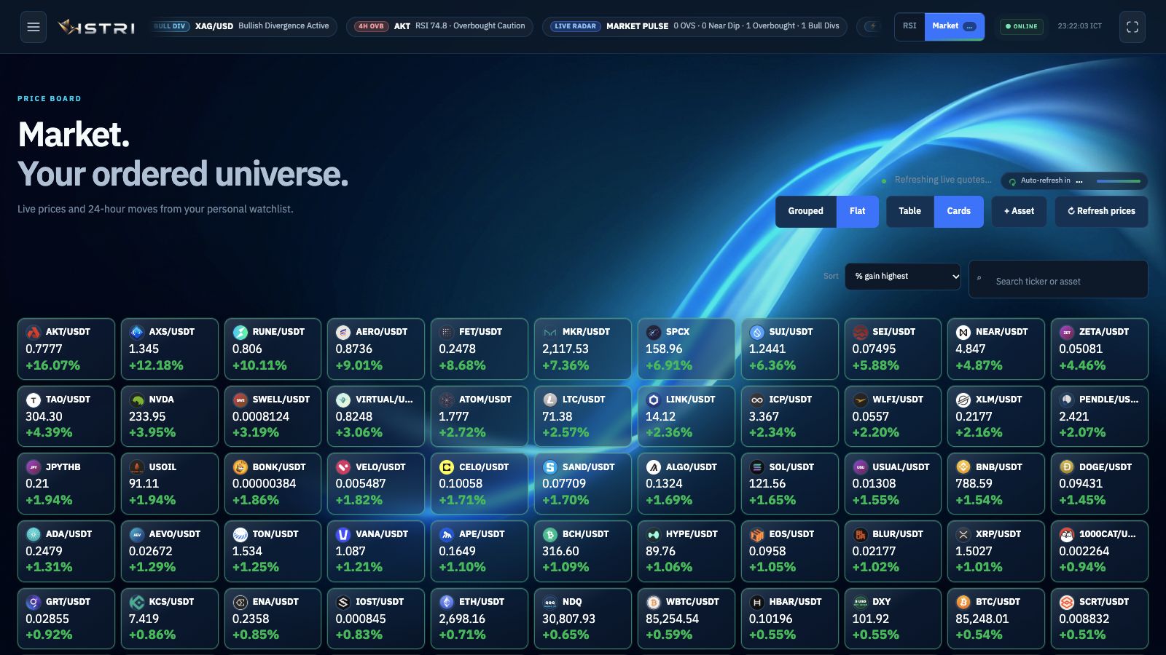The width and height of the screenshot is (1166, 655).
Task: Select the Market tab
Action: pos(954,26)
